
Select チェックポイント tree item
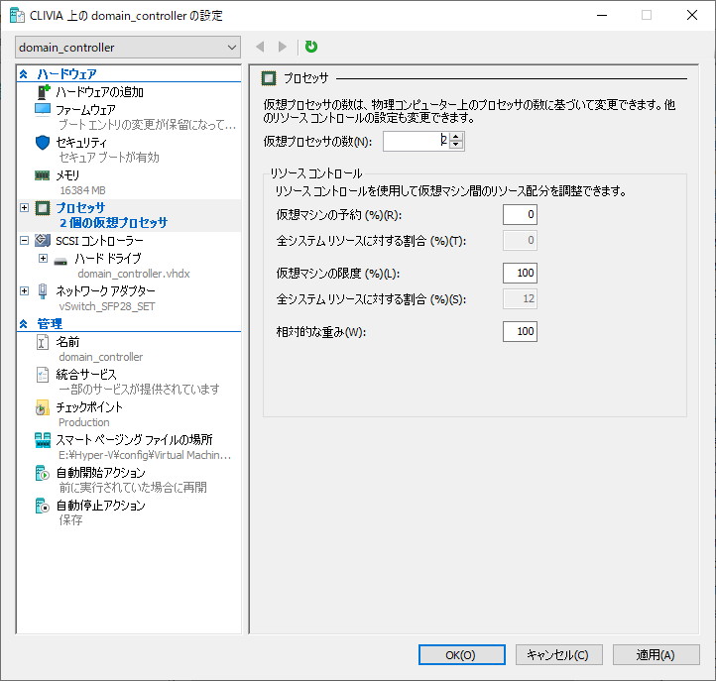pyautogui.click(x=89, y=407)
